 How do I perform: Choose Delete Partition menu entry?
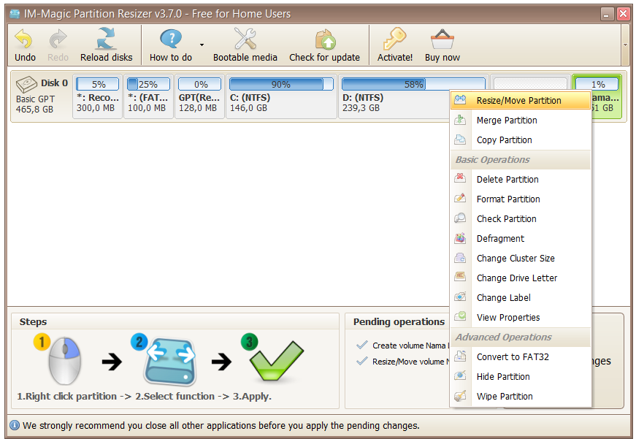[507, 180]
